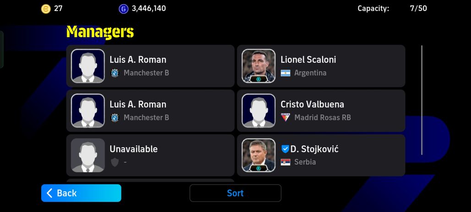
Task: Click the Serbia flag icon
Action: point(285,162)
